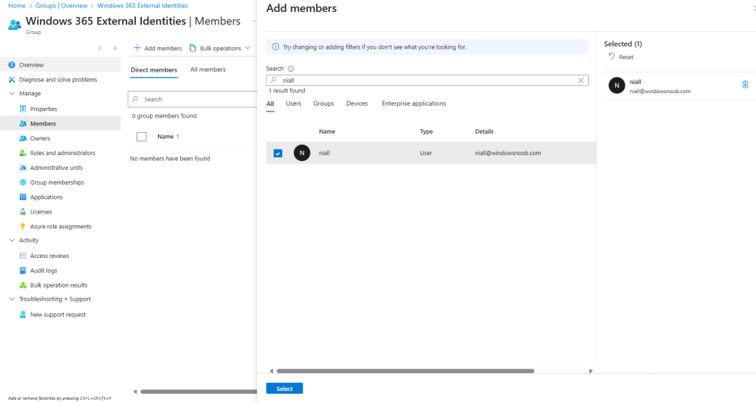Check the select-all box beside Name column
Image resolution: width=756 pixels, height=402 pixels.
(142, 137)
